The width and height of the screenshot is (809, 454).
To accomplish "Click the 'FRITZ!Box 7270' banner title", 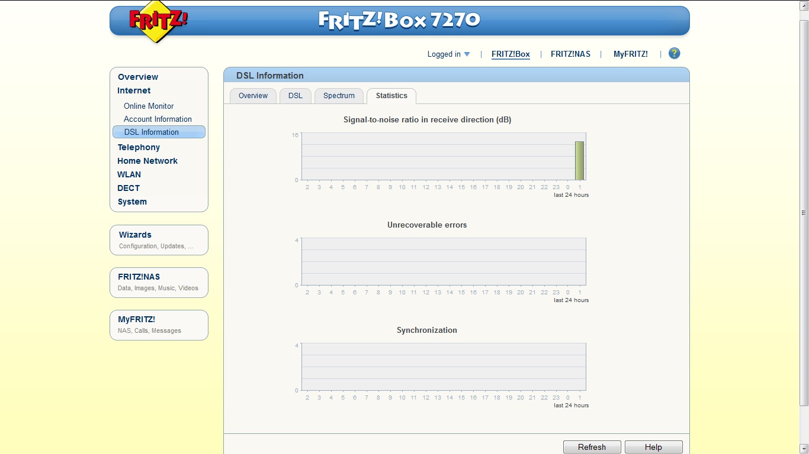I will click(399, 20).
